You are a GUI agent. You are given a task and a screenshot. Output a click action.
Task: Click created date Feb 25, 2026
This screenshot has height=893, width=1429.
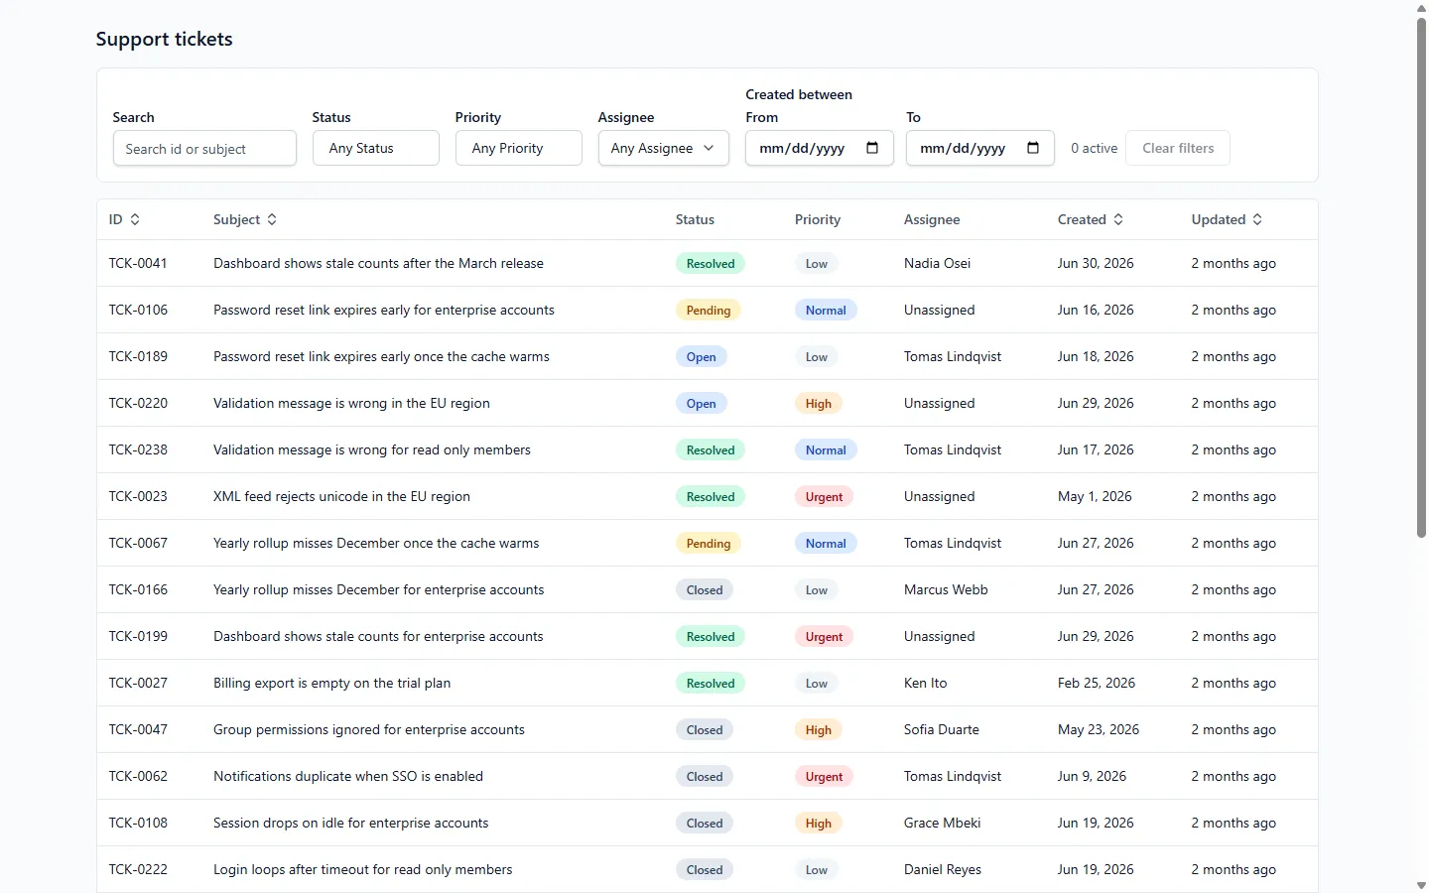1097,683
